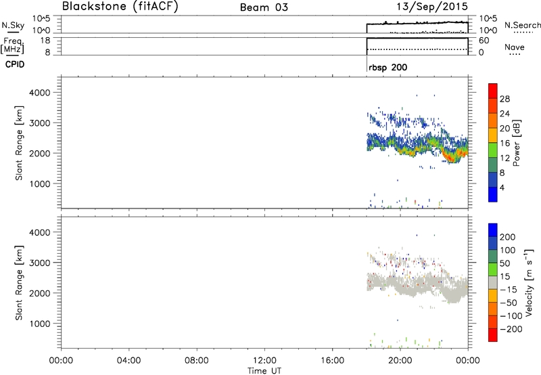Click the 200 label on Velocity colorbar
Screen dimensions: 541x375
point(508,237)
